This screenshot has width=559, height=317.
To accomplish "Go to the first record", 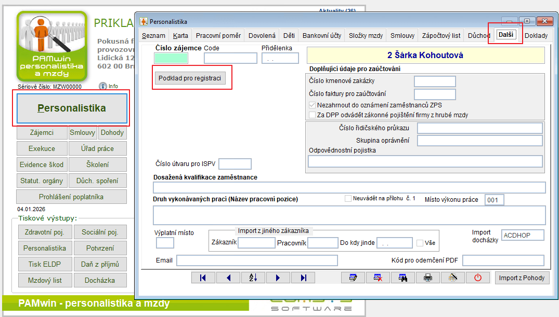I will 203,278.
